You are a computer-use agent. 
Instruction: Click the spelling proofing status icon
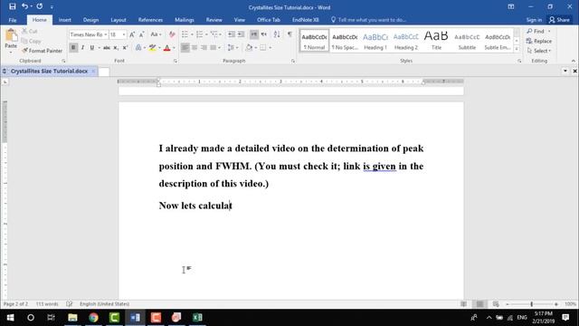pos(69,304)
